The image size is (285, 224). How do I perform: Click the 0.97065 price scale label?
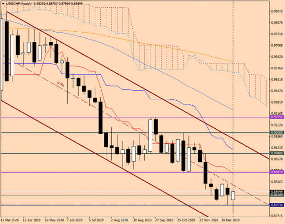pyautogui.click(x=277, y=45)
